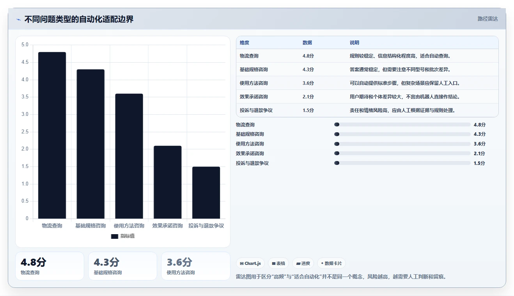Viewport: 514px width, 296px height.
Task: Click x-axis label 投诉与退款争议
Action: point(206,226)
